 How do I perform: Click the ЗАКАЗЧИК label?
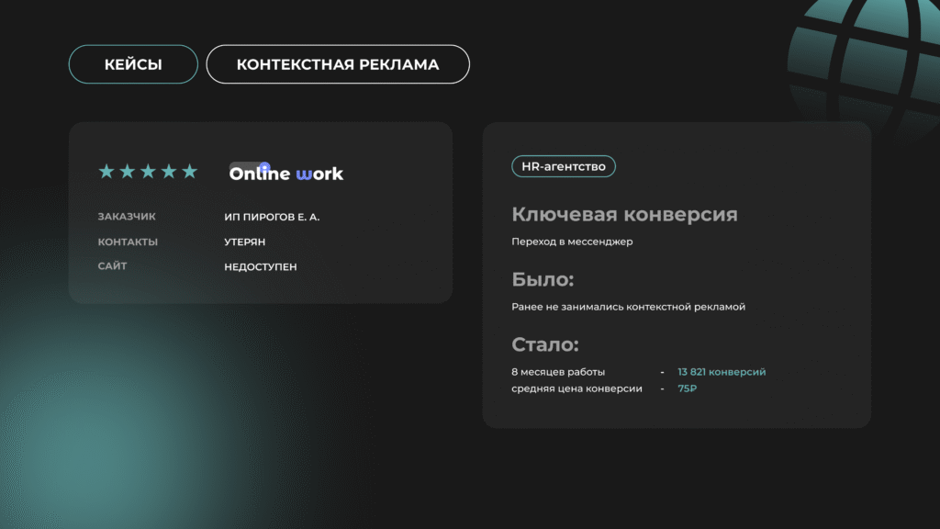point(127,217)
